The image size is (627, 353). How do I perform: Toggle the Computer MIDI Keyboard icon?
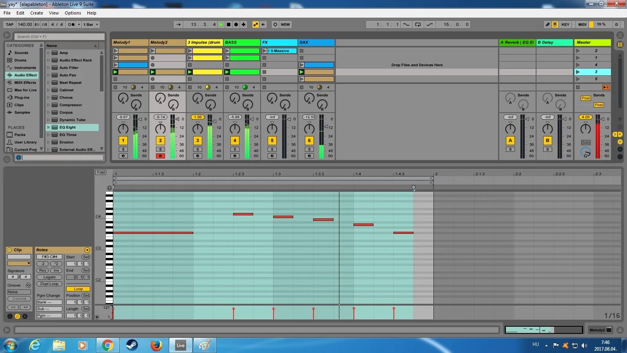point(555,24)
